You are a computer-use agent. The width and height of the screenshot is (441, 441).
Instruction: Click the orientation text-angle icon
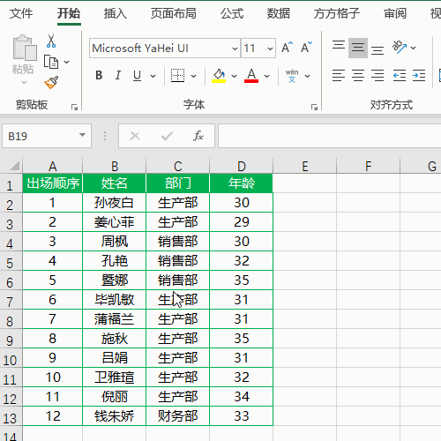pos(400,48)
